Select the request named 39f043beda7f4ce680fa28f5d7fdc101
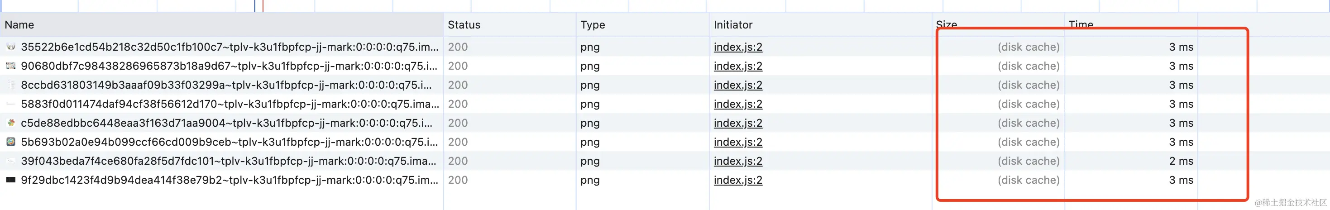1330x210 pixels. [228, 161]
